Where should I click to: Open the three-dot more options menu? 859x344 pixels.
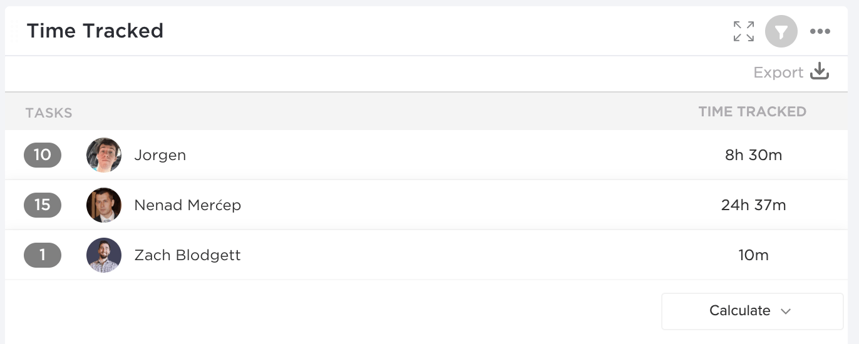click(820, 31)
